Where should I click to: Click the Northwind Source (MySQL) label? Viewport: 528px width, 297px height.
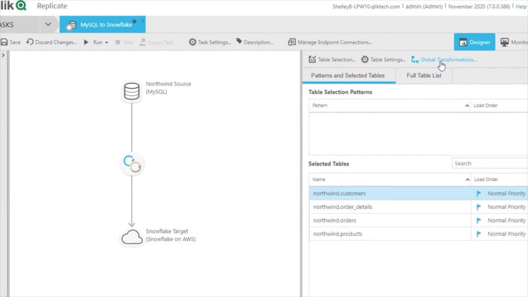pyautogui.click(x=168, y=87)
